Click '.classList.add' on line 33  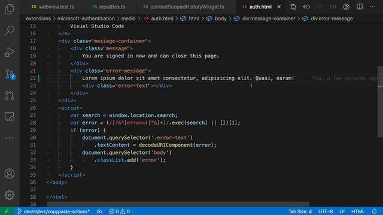coord(115,160)
